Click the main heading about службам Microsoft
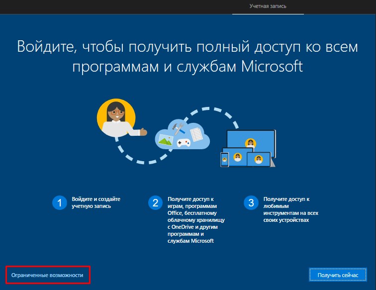 click(188, 56)
